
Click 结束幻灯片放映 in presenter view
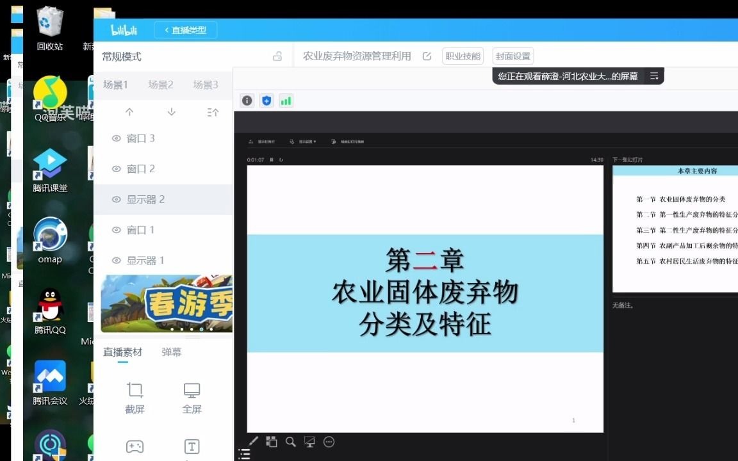tap(347, 142)
